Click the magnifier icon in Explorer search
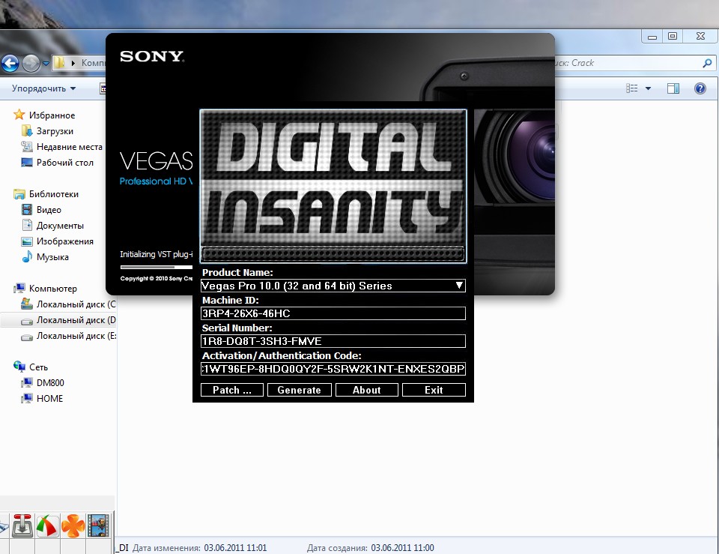 point(707,63)
